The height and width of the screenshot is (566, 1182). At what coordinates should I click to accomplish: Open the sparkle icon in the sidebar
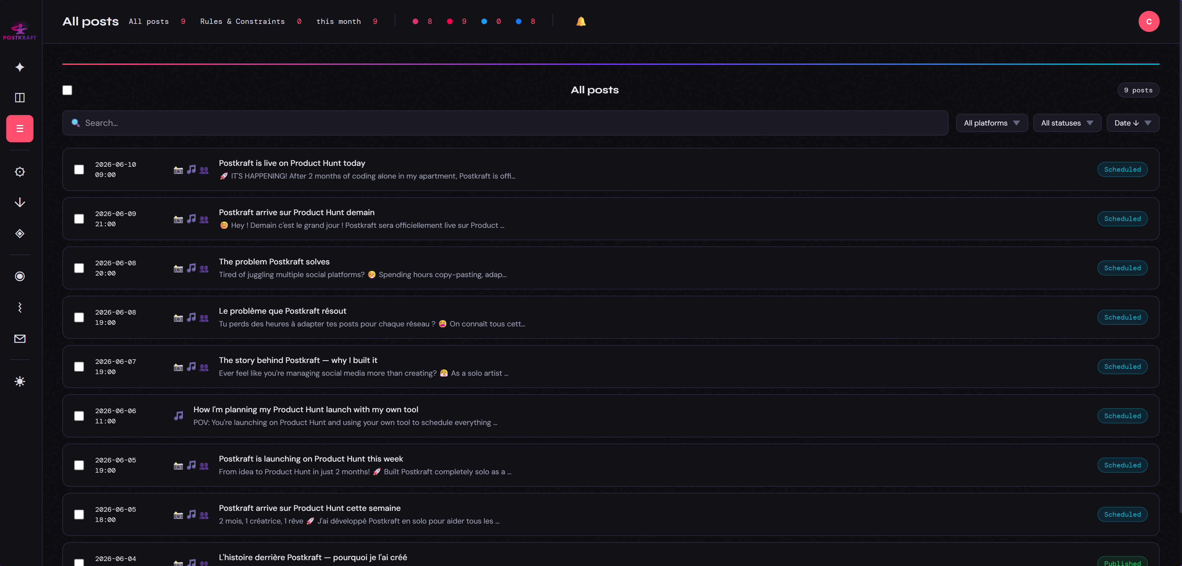click(x=20, y=67)
